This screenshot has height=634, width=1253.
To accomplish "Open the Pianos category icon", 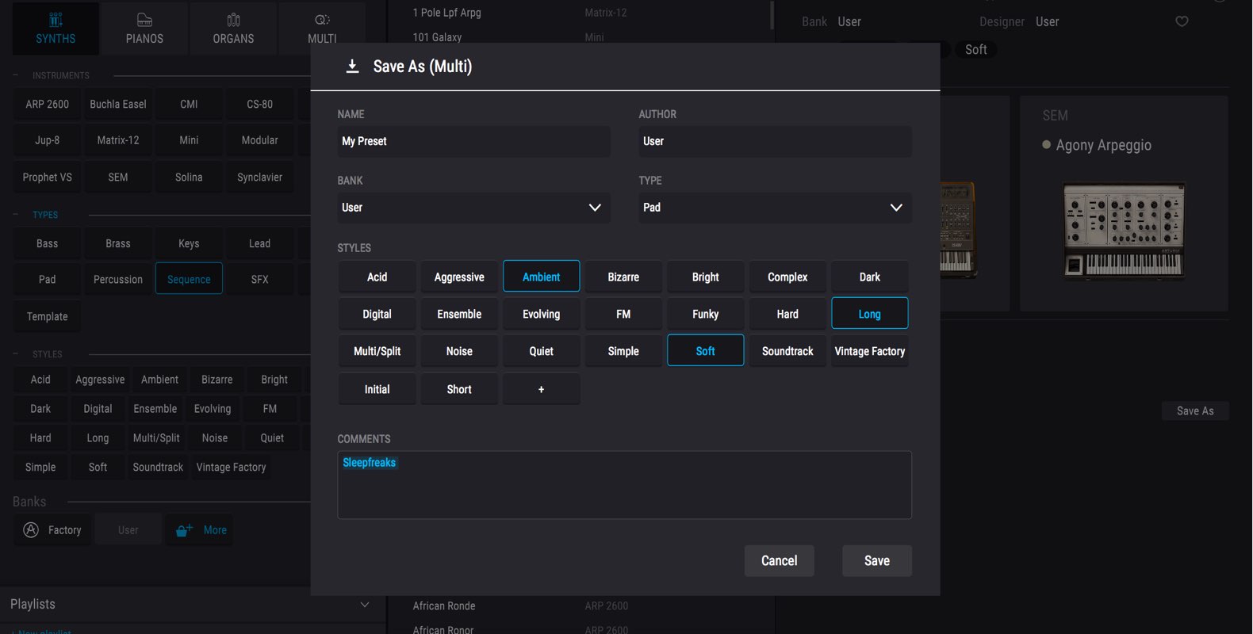I will 144,20.
